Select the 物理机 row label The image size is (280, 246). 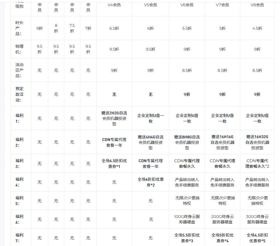click(19, 49)
